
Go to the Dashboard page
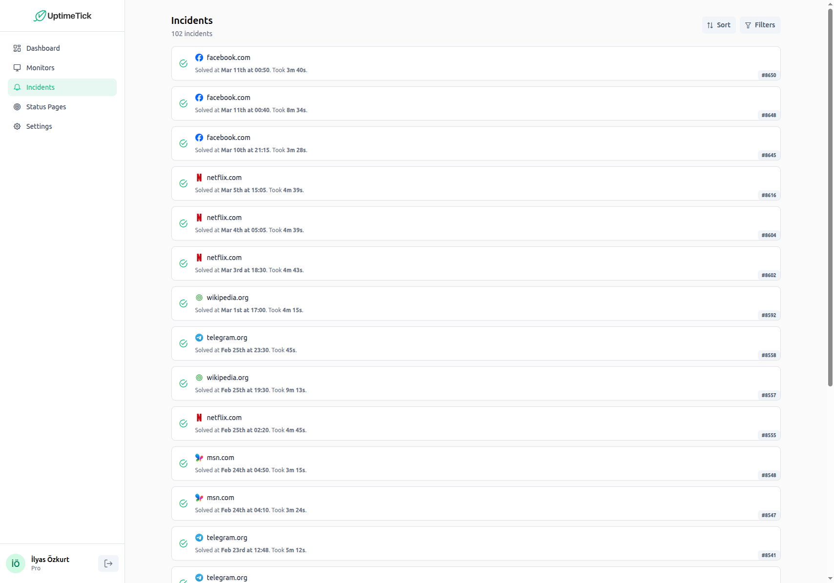43,48
